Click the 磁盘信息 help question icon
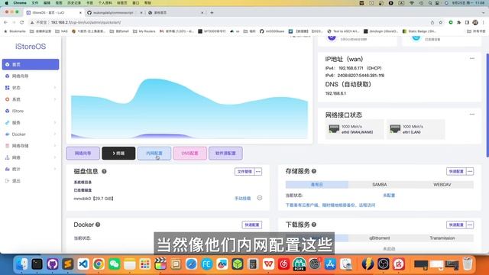 104,171
